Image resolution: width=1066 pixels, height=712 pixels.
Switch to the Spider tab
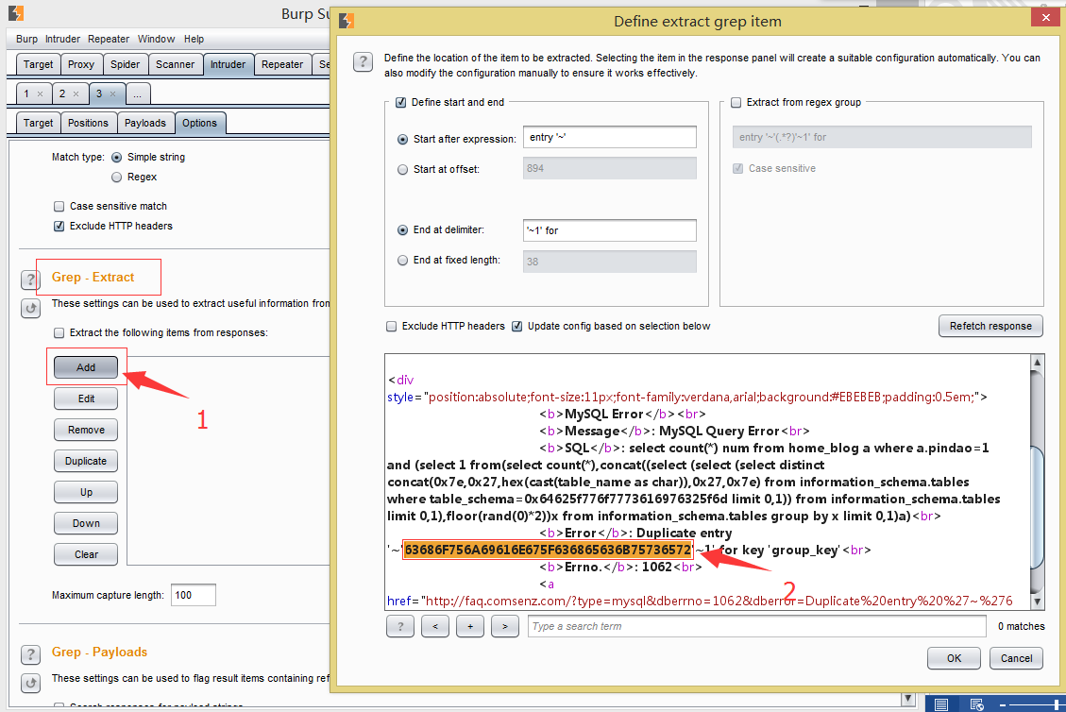(x=125, y=64)
